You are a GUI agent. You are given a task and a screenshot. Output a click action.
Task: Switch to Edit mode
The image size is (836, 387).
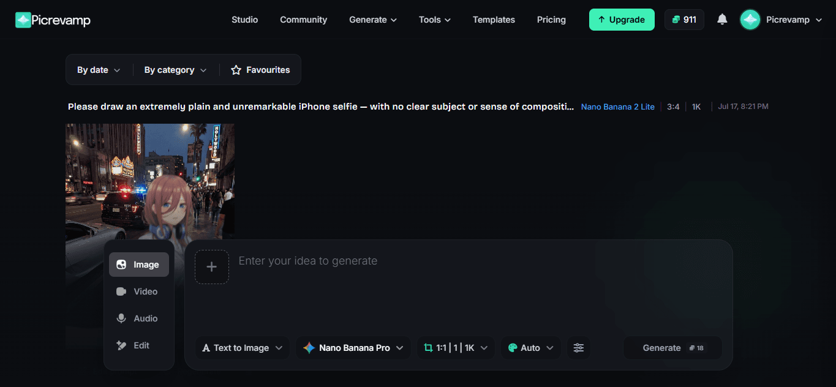pyautogui.click(x=139, y=345)
